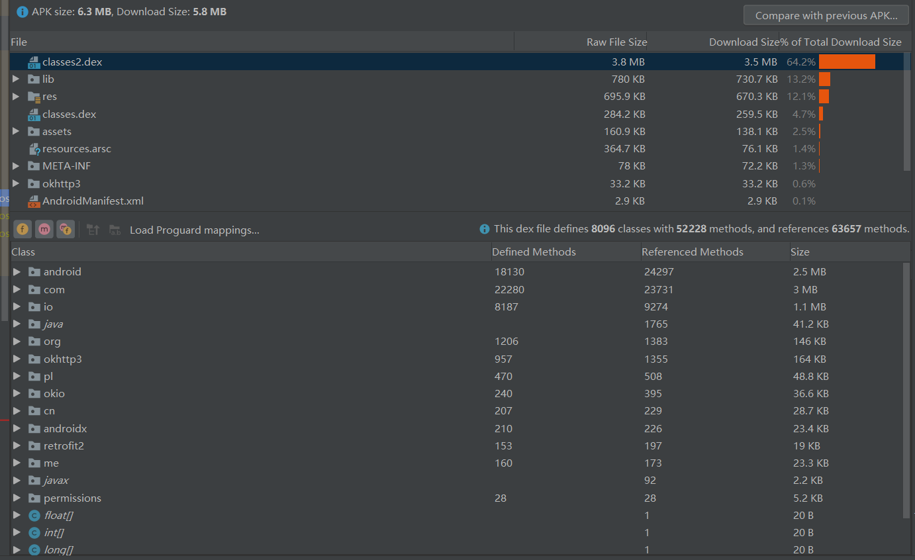
Task: Expand the okio package node
Action: 17,393
